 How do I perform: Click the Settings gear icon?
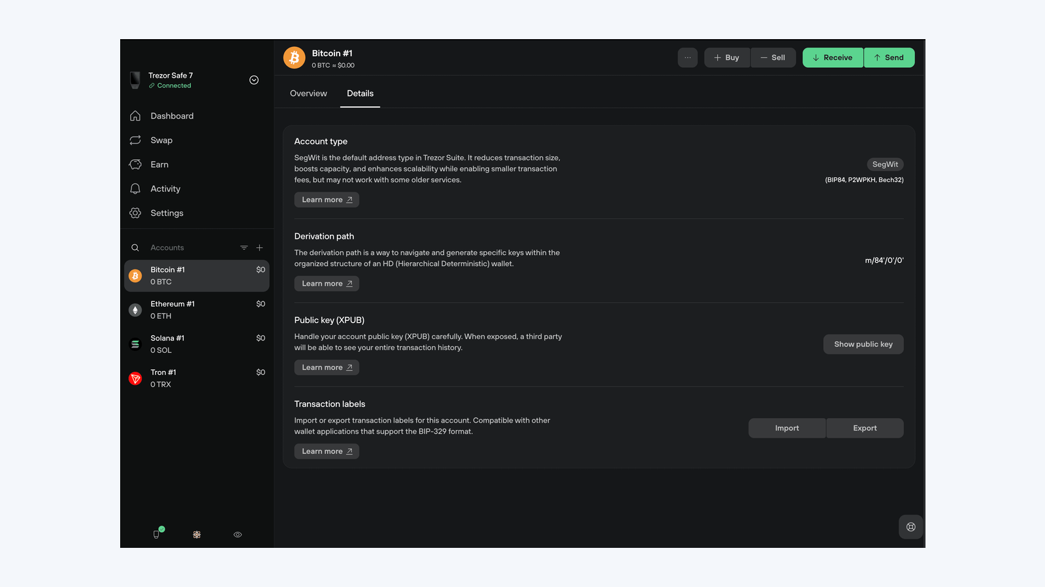(135, 213)
